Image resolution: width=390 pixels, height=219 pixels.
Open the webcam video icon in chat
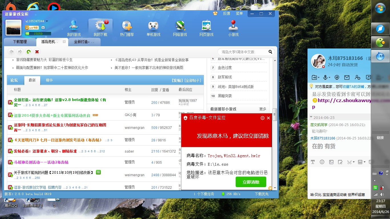coord(337,77)
